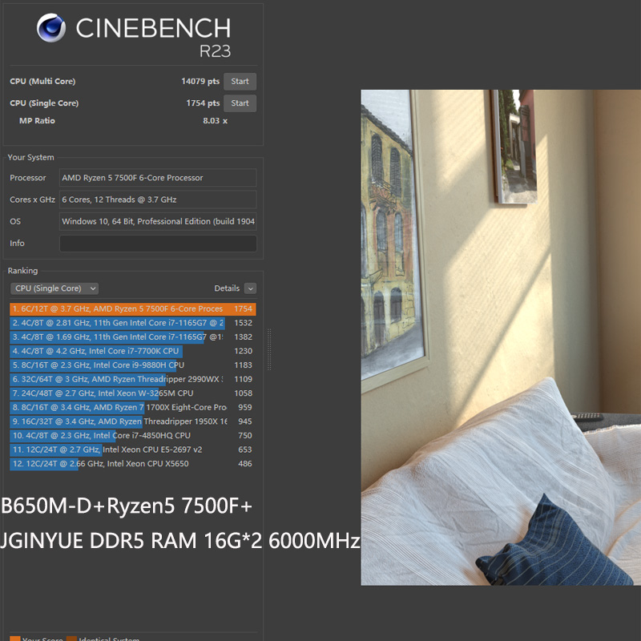Select the Xeon W-3265M ranking row

(133, 393)
